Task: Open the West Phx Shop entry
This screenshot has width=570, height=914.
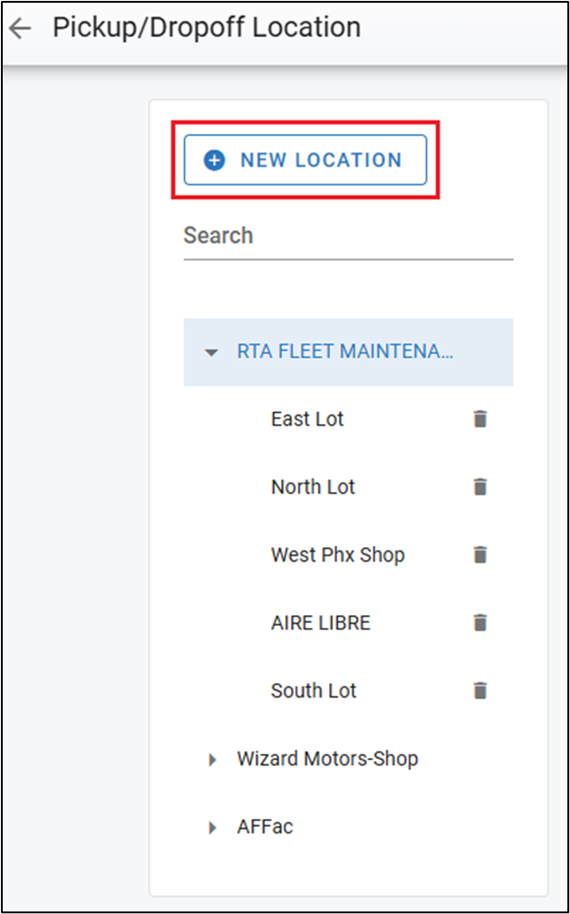Action: tap(337, 555)
